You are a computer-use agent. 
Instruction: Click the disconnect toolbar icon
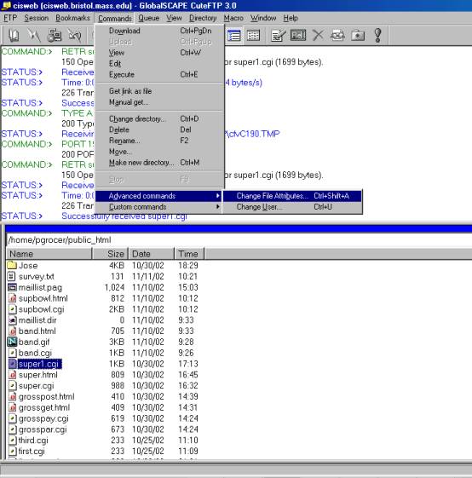pyautogui.click(x=74, y=36)
